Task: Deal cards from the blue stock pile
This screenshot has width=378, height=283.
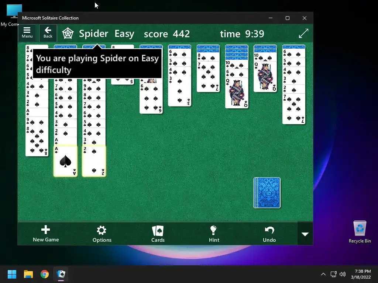Action: 267,193
